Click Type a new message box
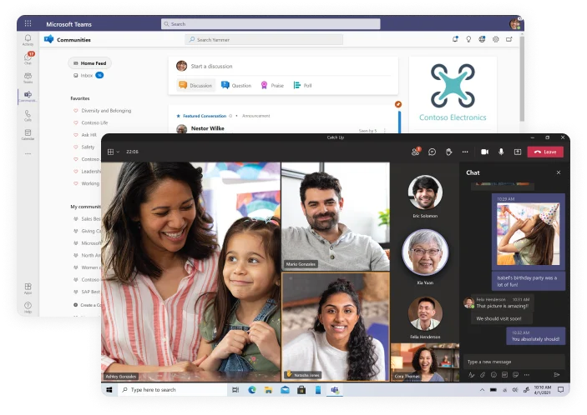 (514, 362)
